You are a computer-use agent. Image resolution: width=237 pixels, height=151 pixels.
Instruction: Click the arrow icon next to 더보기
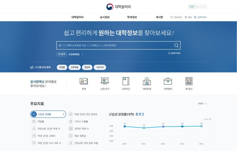click(x=206, y=104)
